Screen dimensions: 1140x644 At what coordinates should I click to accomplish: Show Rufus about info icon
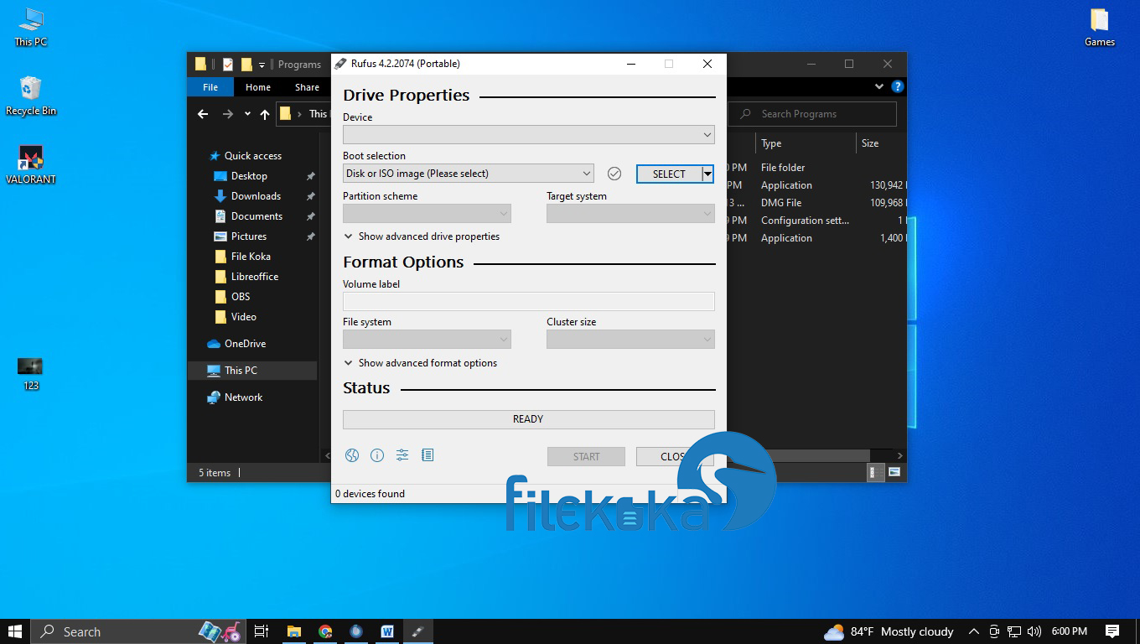(377, 455)
